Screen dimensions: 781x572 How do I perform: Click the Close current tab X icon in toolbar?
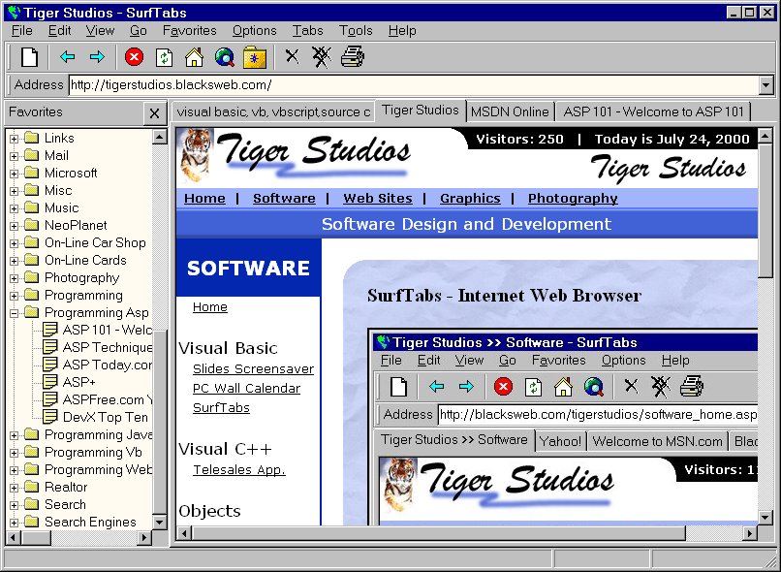292,57
